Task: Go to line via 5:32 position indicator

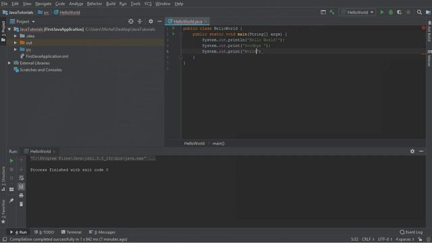Action: pos(354,239)
